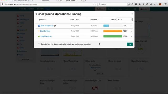Click the '363.97 secs' duration value
The height and width of the screenshot is (94, 168).
(x=94, y=31)
